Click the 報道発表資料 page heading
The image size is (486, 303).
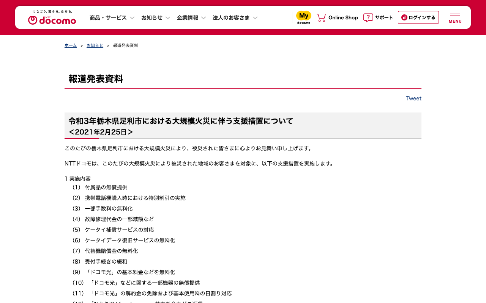(96, 79)
